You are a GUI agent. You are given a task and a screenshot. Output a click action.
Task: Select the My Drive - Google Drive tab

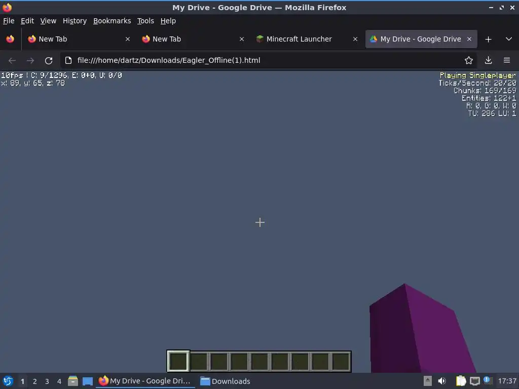tap(421, 39)
